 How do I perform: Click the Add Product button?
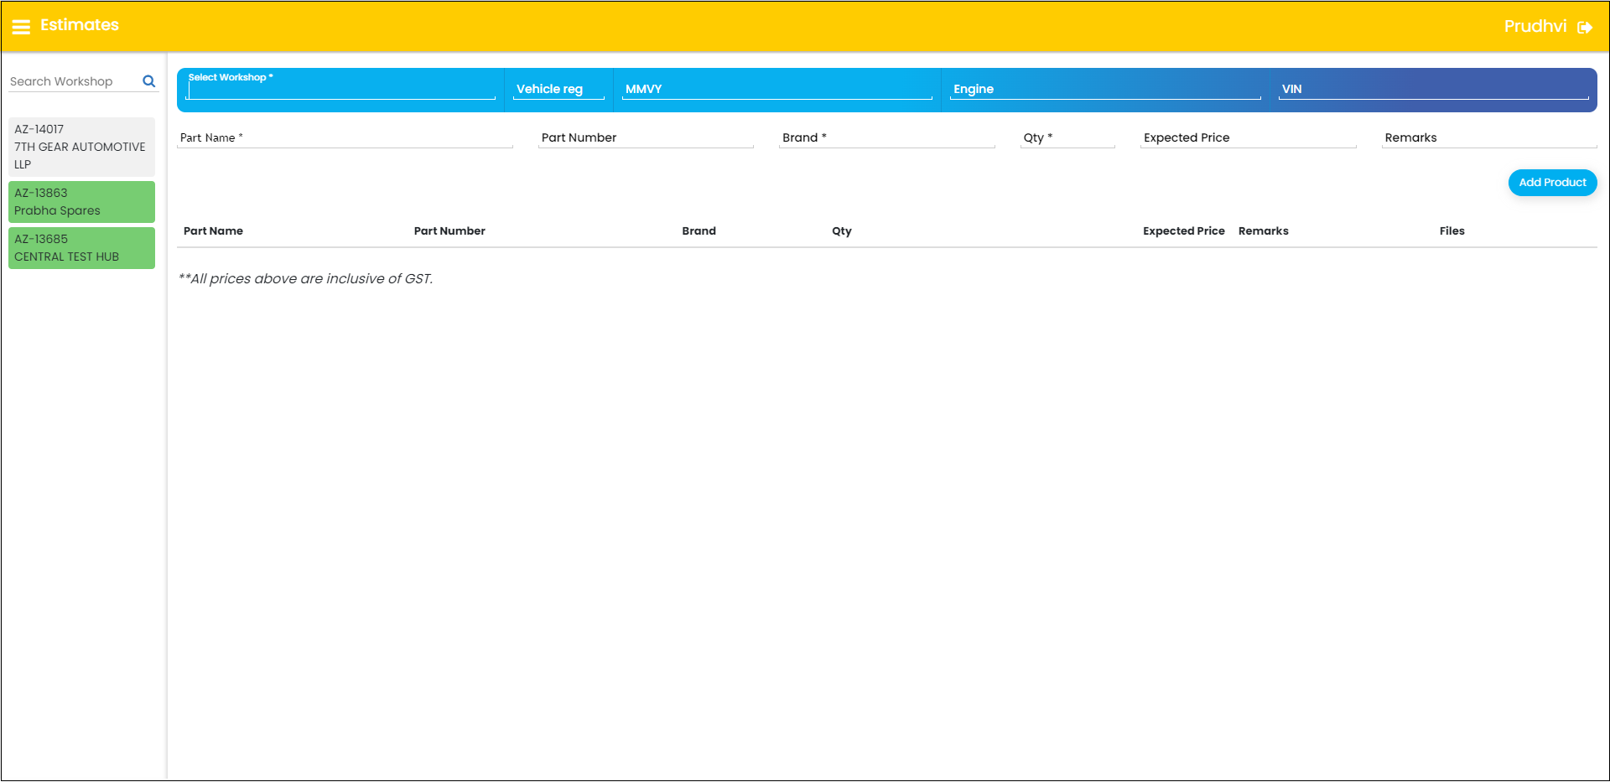point(1552,183)
